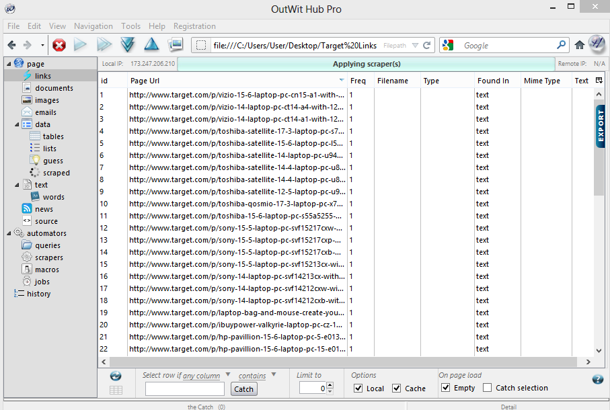Go to the home page icon

point(580,46)
